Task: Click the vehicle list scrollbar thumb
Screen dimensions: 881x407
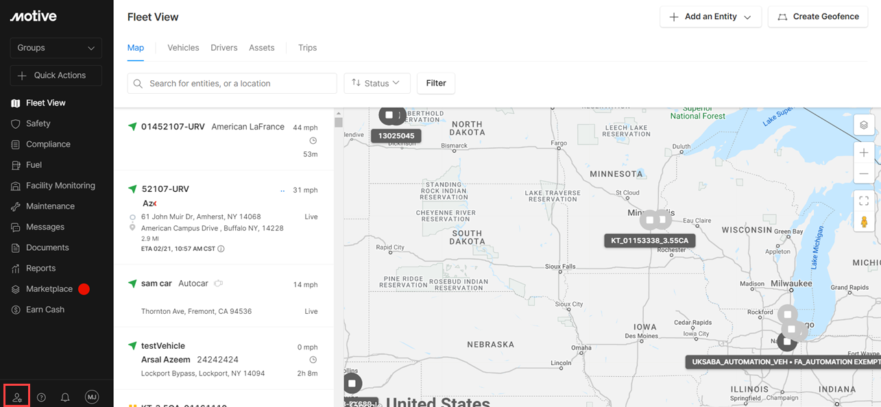Action: pos(338,123)
